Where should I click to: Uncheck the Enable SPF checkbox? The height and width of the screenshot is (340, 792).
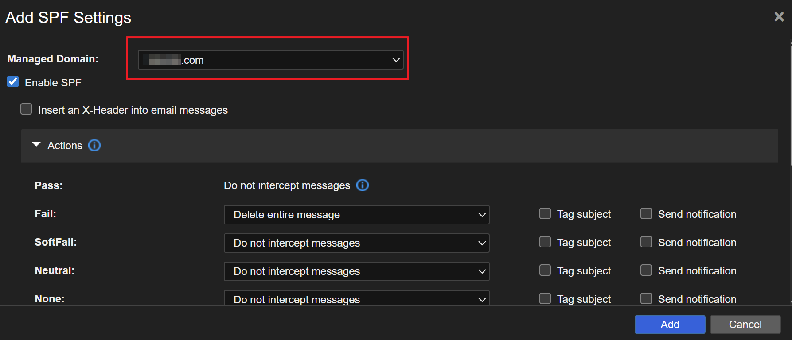(x=13, y=82)
